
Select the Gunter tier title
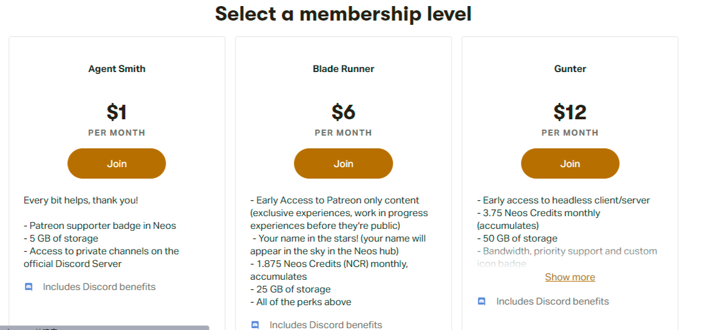[570, 69]
